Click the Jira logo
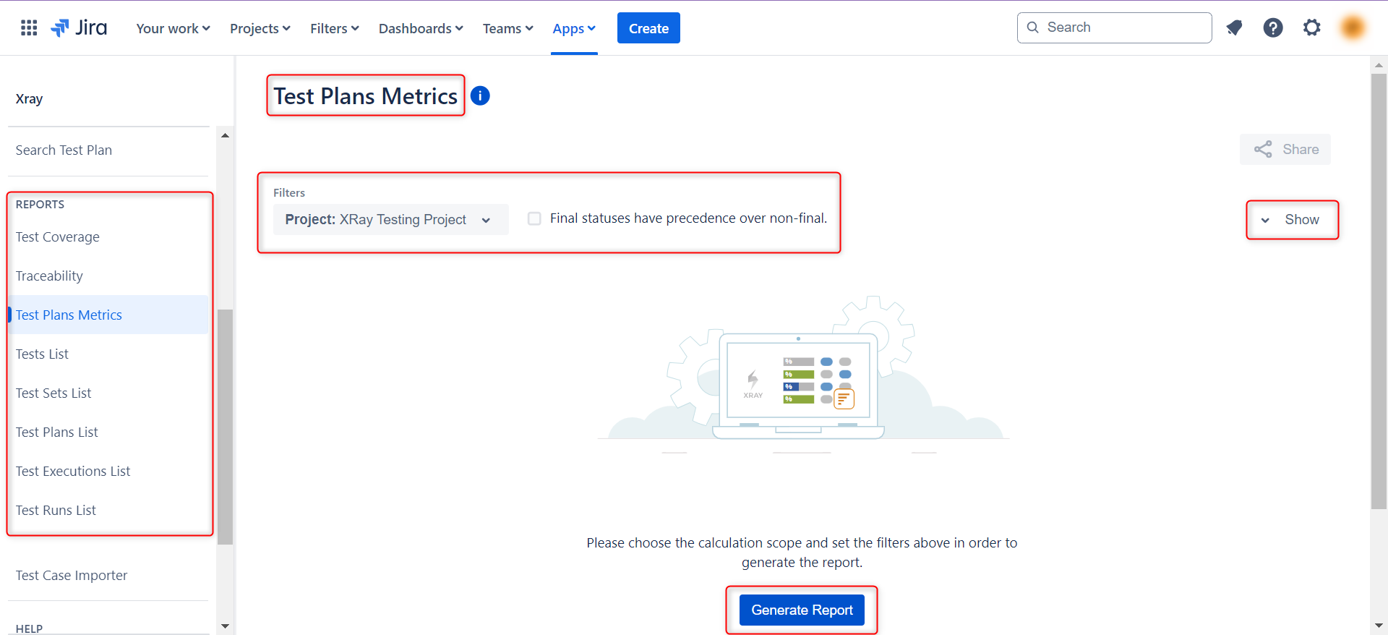This screenshot has height=635, width=1388. click(80, 28)
